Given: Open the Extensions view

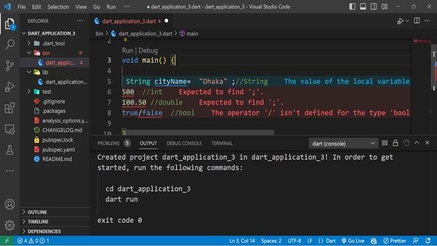Looking at the screenshot, I should [10, 108].
